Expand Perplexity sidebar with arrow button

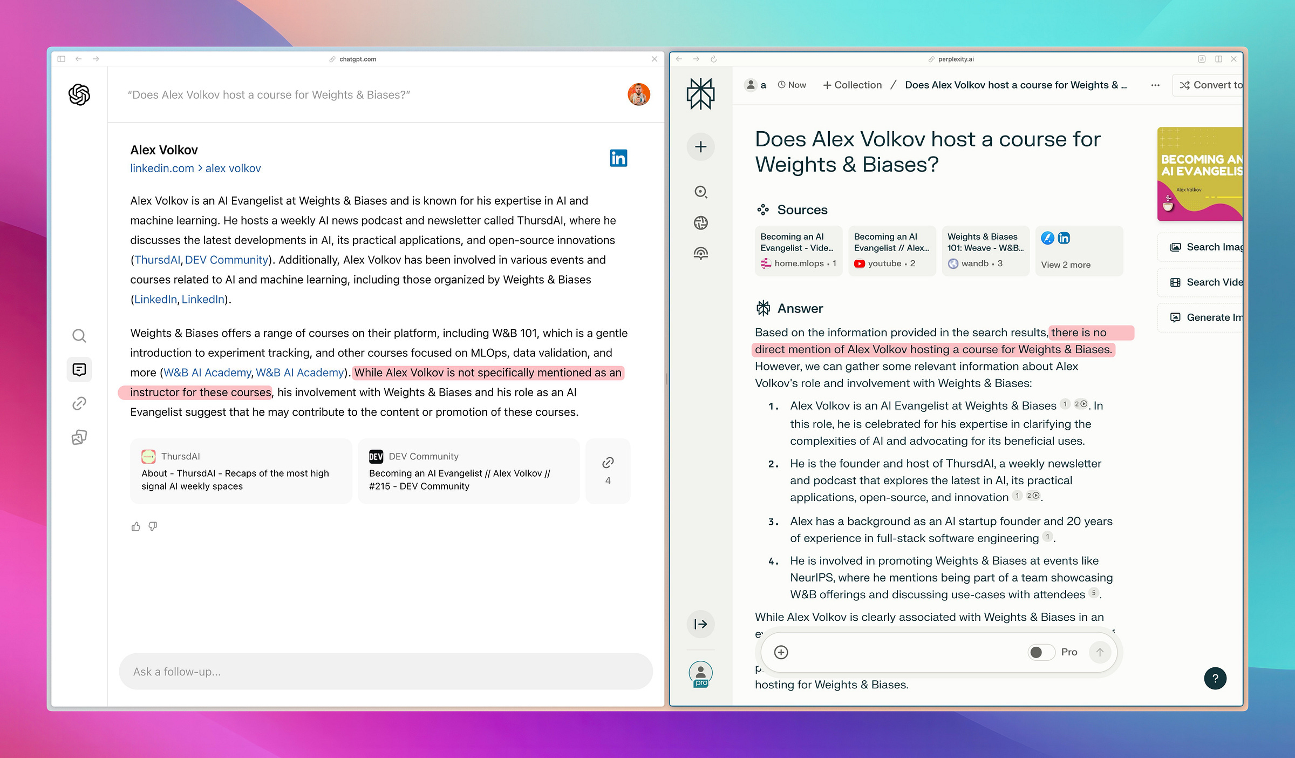pos(700,624)
